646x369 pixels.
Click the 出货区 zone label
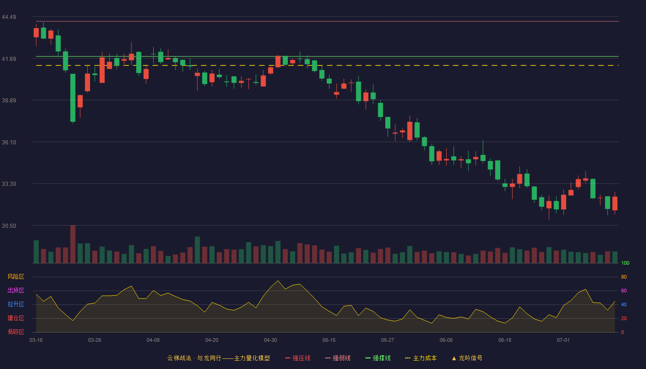click(x=16, y=291)
